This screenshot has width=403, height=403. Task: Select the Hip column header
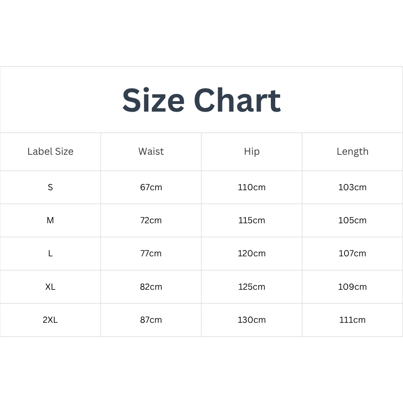(x=252, y=152)
